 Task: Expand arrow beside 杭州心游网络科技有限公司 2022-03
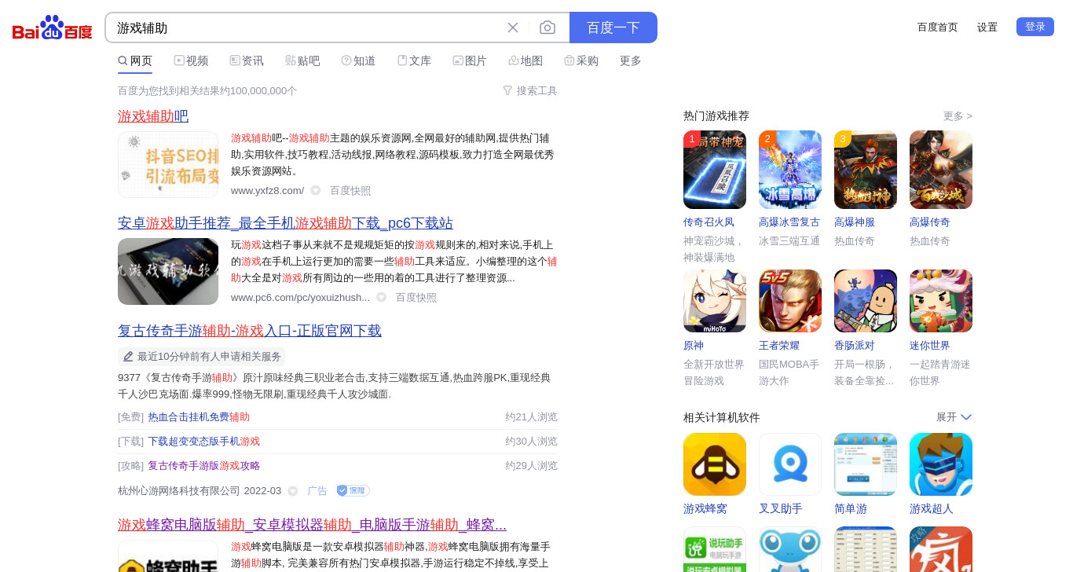tap(293, 491)
